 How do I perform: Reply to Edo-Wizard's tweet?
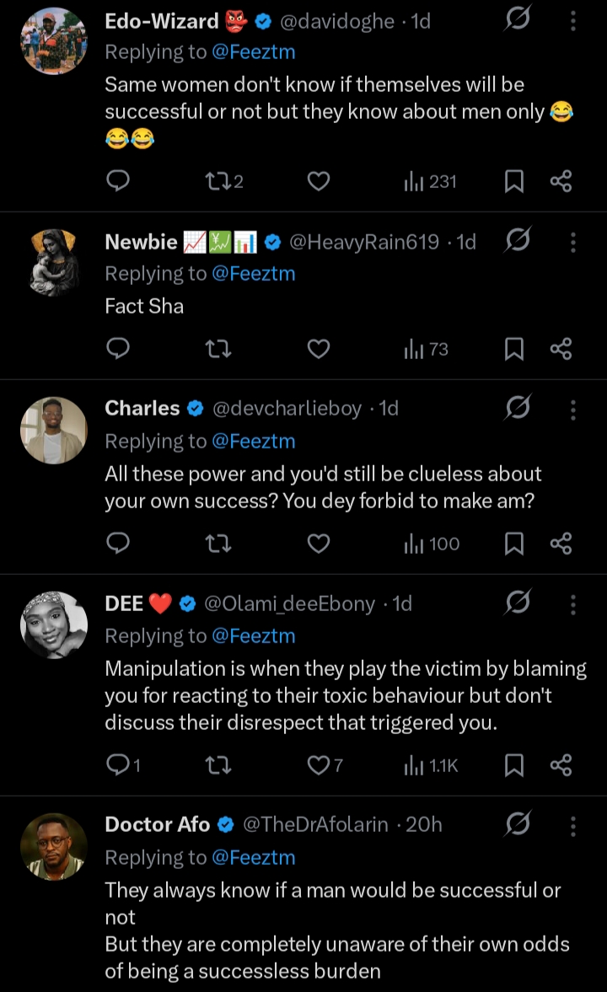point(119,180)
